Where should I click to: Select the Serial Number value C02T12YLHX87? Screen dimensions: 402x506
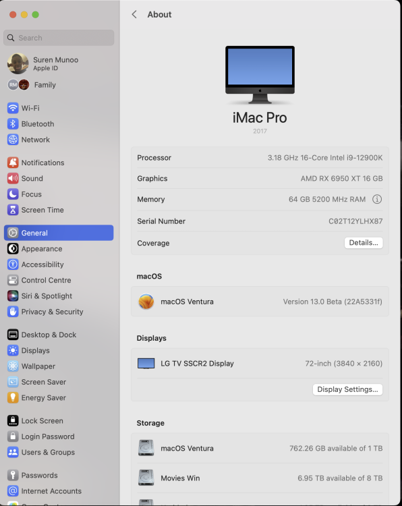355,221
